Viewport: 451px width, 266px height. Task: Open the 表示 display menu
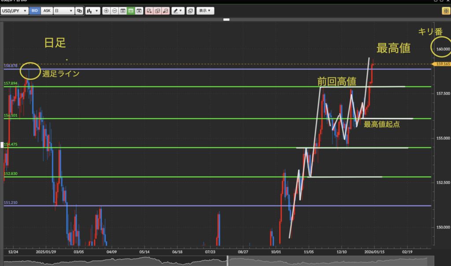[204, 11]
